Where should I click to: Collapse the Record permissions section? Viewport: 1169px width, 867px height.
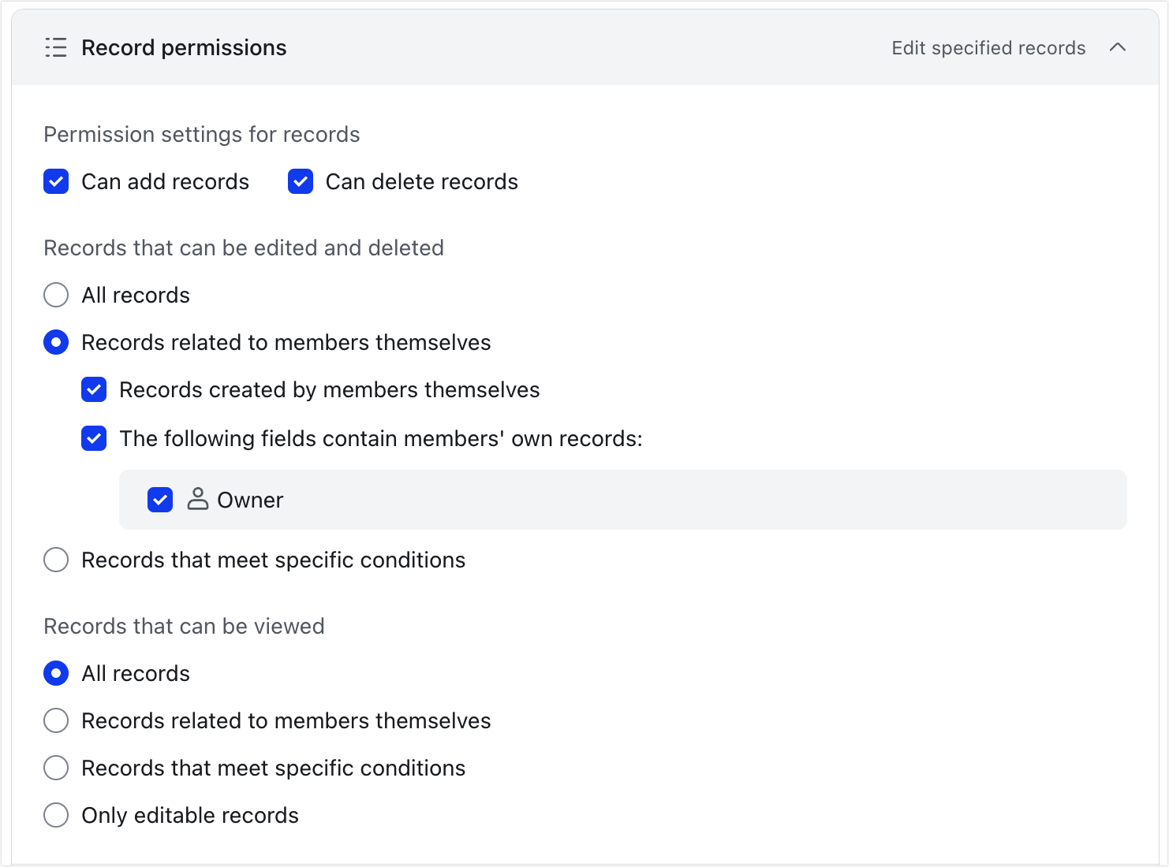point(1118,47)
